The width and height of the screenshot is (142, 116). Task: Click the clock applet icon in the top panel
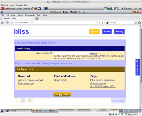113,9
